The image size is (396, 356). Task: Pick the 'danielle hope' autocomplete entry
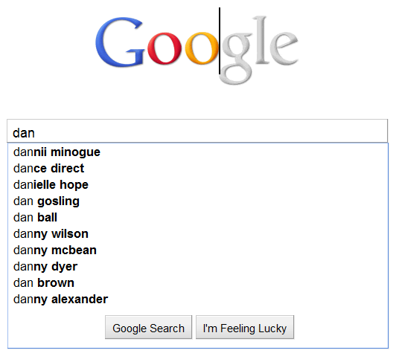click(x=198, y=185)
